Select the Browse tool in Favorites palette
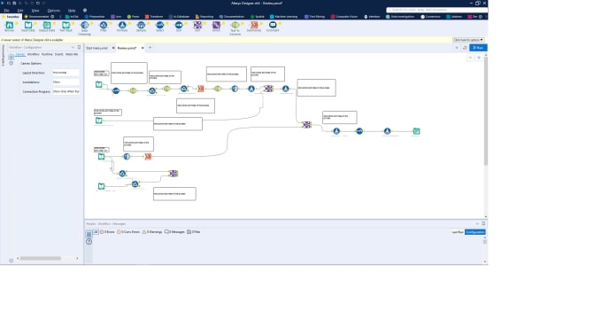Viewport: 602px width, 319px height. tap(9, 26)
